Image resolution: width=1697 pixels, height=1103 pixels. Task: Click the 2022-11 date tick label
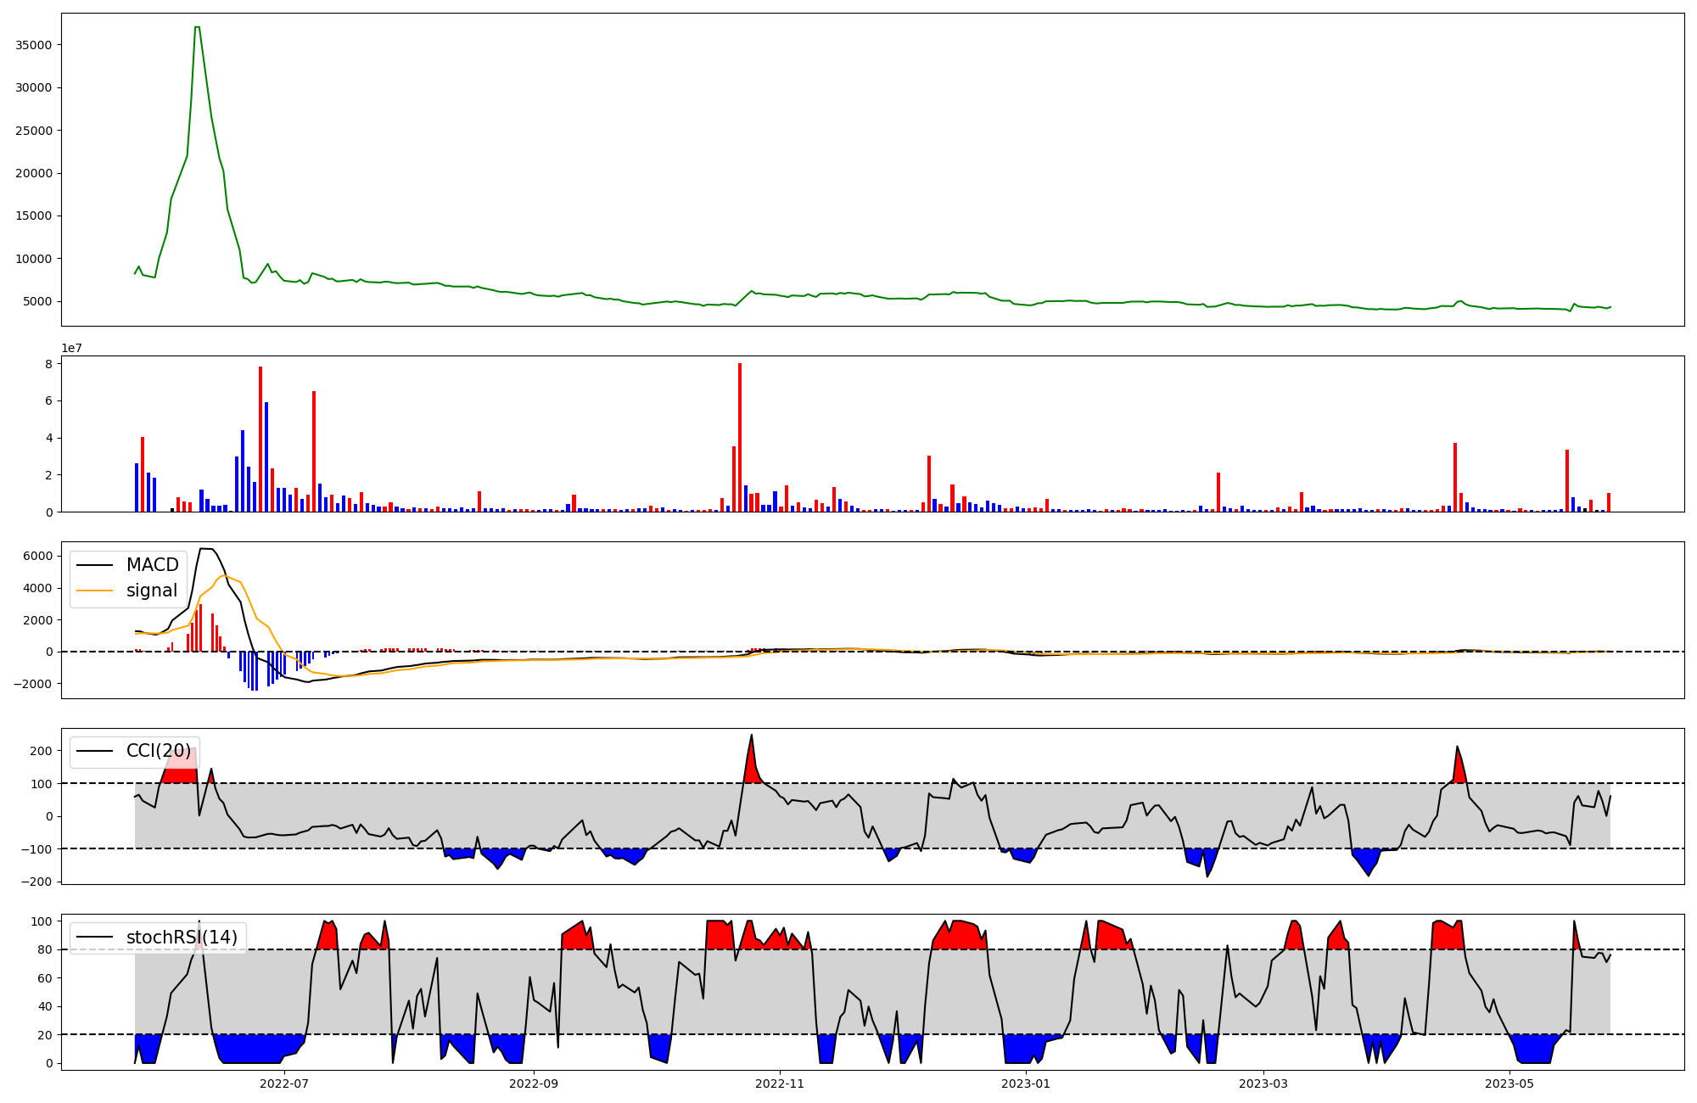click(780, 1083)
